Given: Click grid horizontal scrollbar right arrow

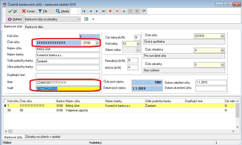Looking at the screenshot, I should pyautogui.click(x=233, y=131).
